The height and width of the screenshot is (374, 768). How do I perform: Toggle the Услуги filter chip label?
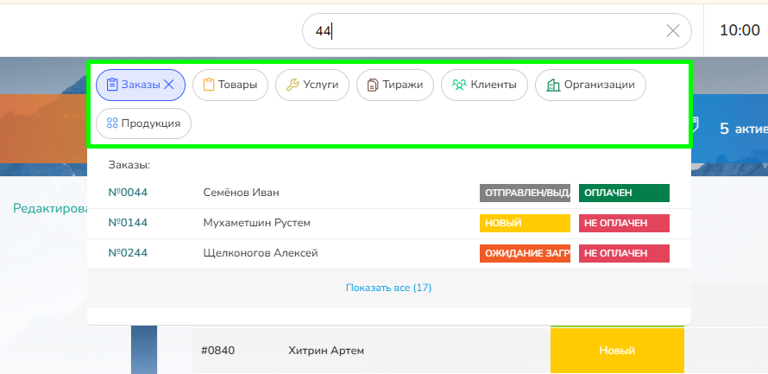[x=321, y=85]
